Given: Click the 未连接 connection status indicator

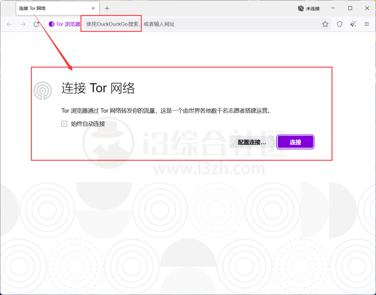Looking at the screenshot, I should tap(308, 9).
